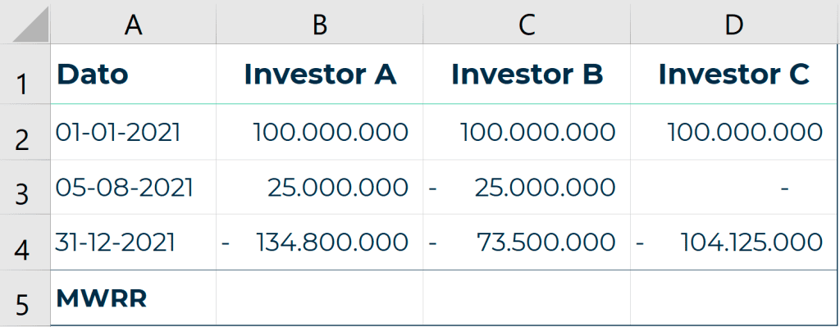Select the cell containing 104.125.000

(733, 243)
